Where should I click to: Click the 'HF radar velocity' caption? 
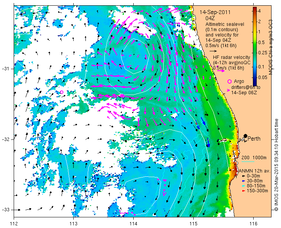[232, 57]
